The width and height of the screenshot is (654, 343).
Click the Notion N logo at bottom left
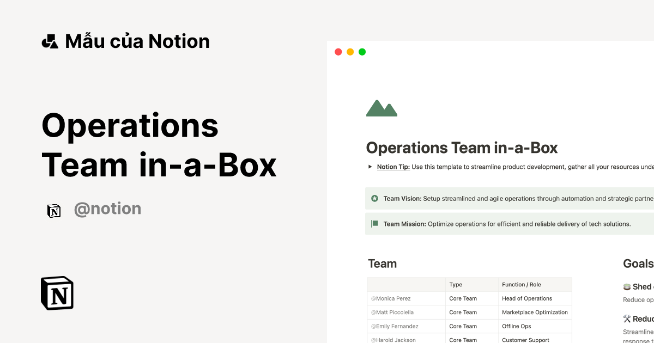tap(57, 293)
